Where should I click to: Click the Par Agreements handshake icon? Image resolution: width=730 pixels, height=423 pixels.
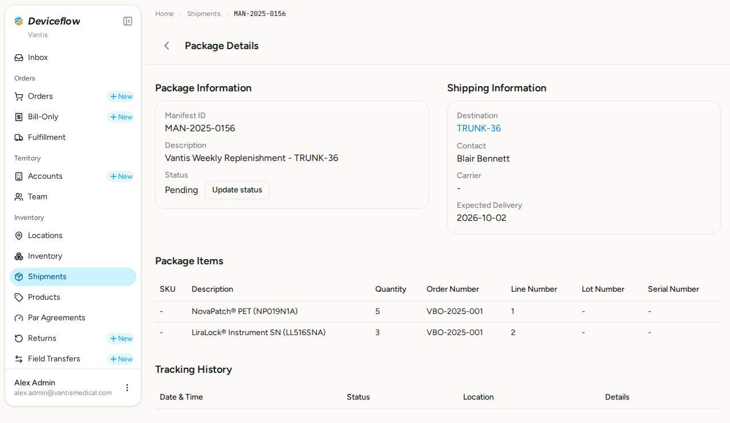tap(19, 318)
